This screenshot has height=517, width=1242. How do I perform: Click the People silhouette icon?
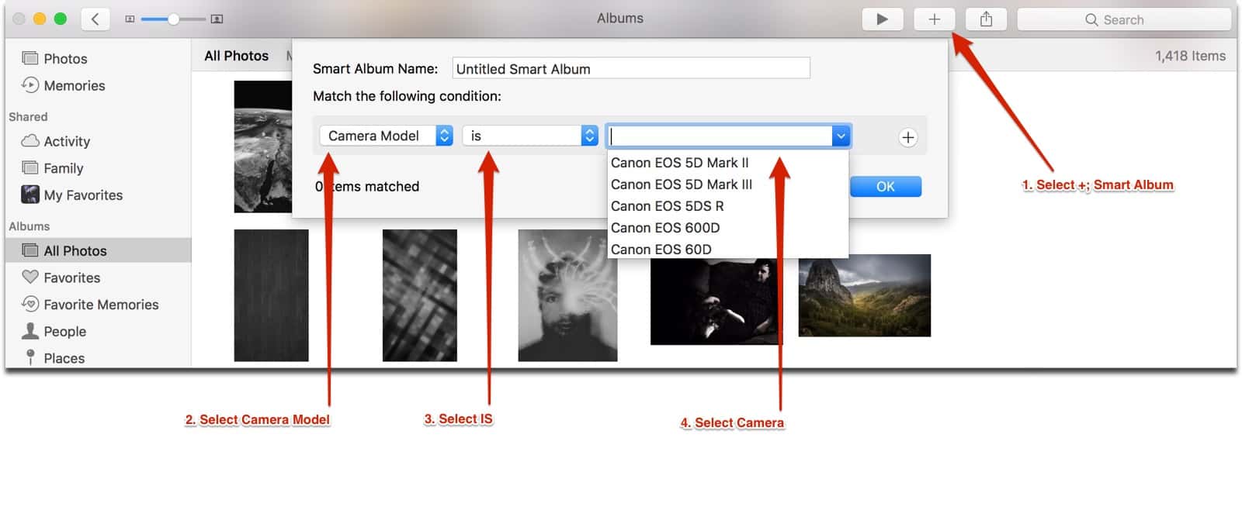pos(30,331)
